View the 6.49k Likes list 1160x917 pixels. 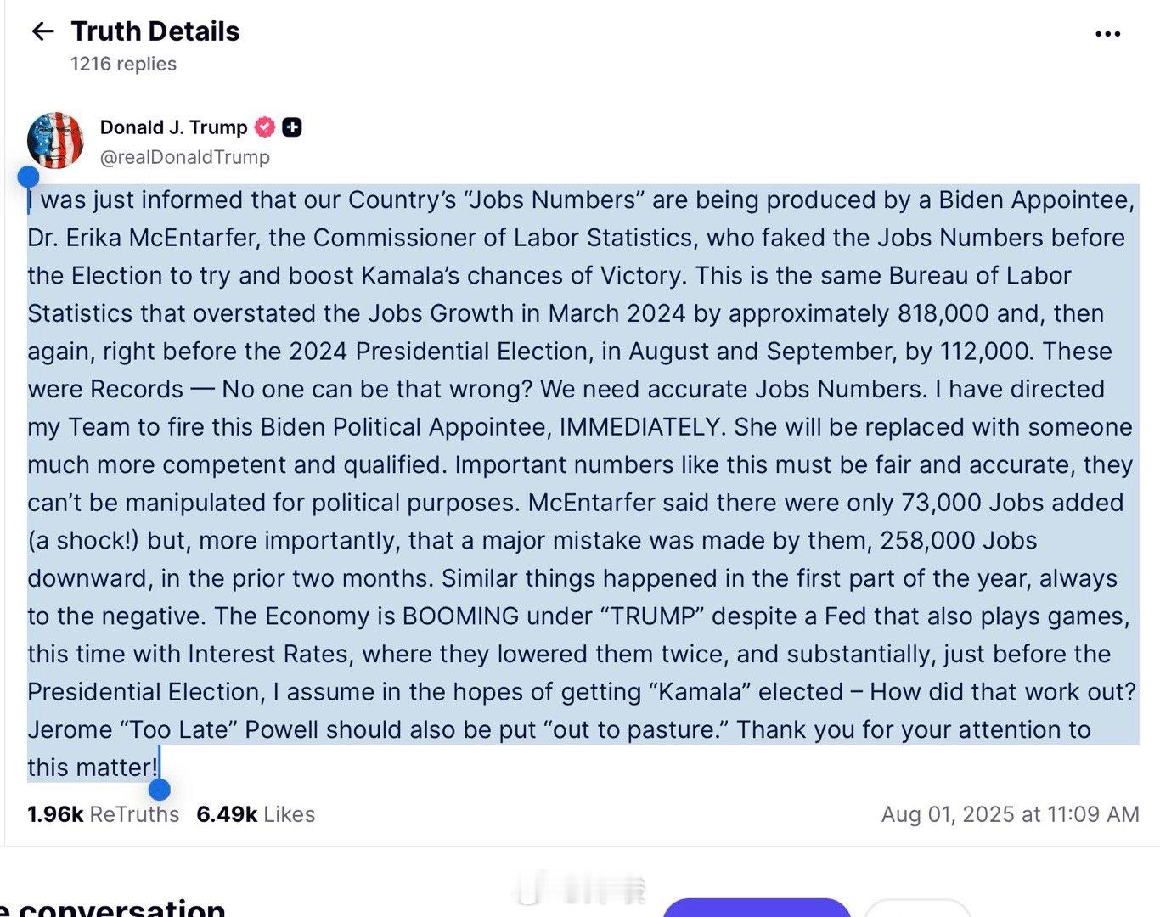[256, 814]
